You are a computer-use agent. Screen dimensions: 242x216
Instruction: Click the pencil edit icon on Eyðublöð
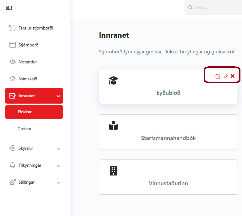click(226, 76)
